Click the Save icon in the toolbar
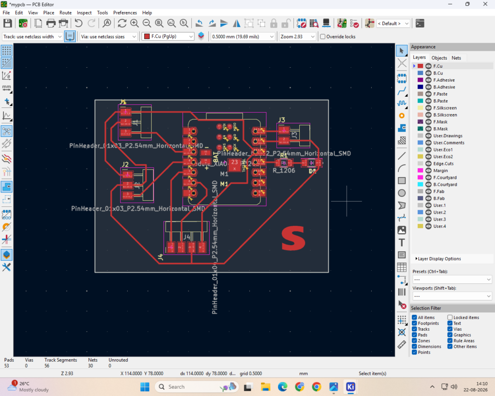The height and width of the screenshot is (396, 495). point(8,23)
